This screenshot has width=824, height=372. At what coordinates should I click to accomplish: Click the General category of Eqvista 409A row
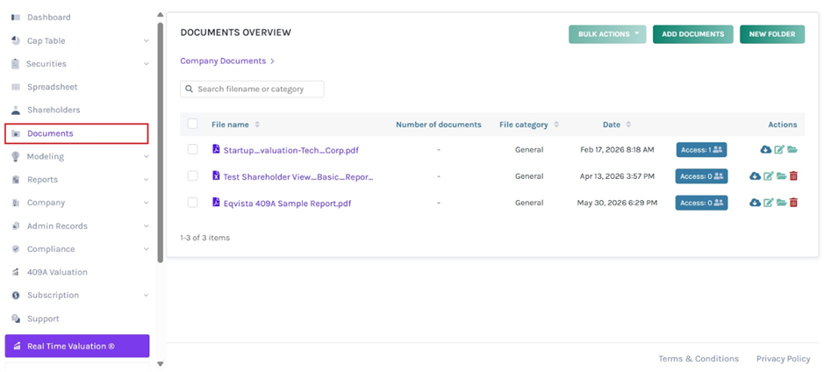tap(529, 203)
